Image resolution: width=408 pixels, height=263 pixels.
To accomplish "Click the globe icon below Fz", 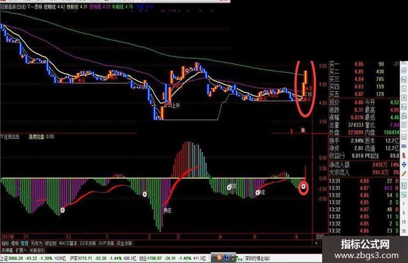I will pyautogui.click(x=404, y=116).
